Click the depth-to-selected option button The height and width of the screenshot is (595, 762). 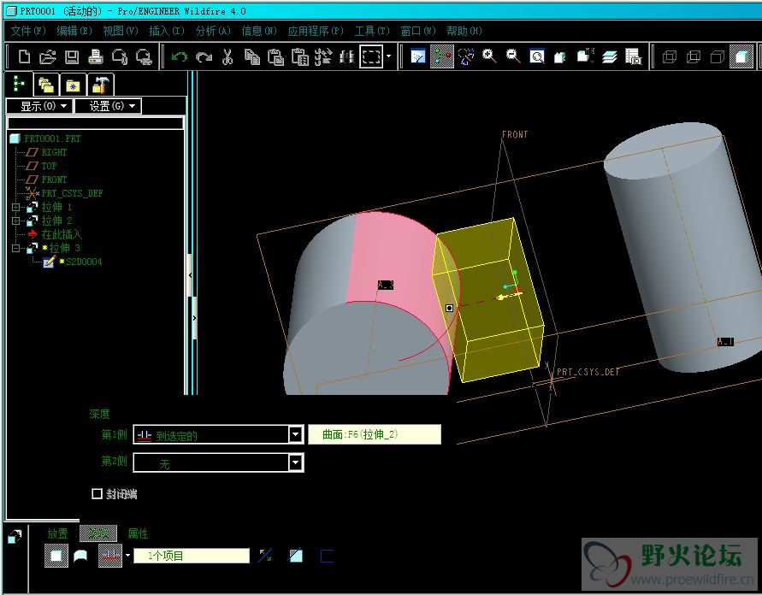tap(110, 555)
